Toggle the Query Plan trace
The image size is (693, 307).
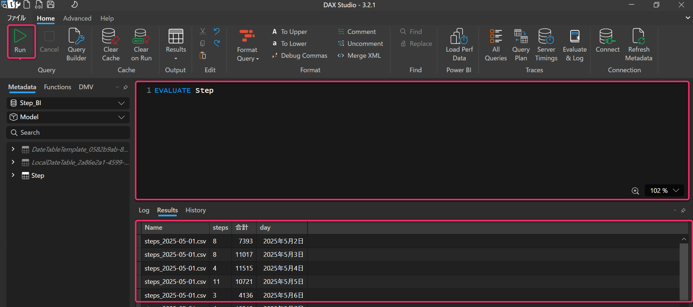pyautogui.click(x=521, y=44)
